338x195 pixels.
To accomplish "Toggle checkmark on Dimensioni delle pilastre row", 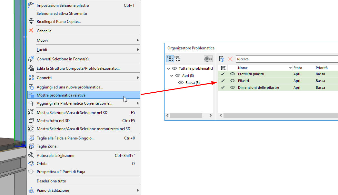I will [223, 87].
